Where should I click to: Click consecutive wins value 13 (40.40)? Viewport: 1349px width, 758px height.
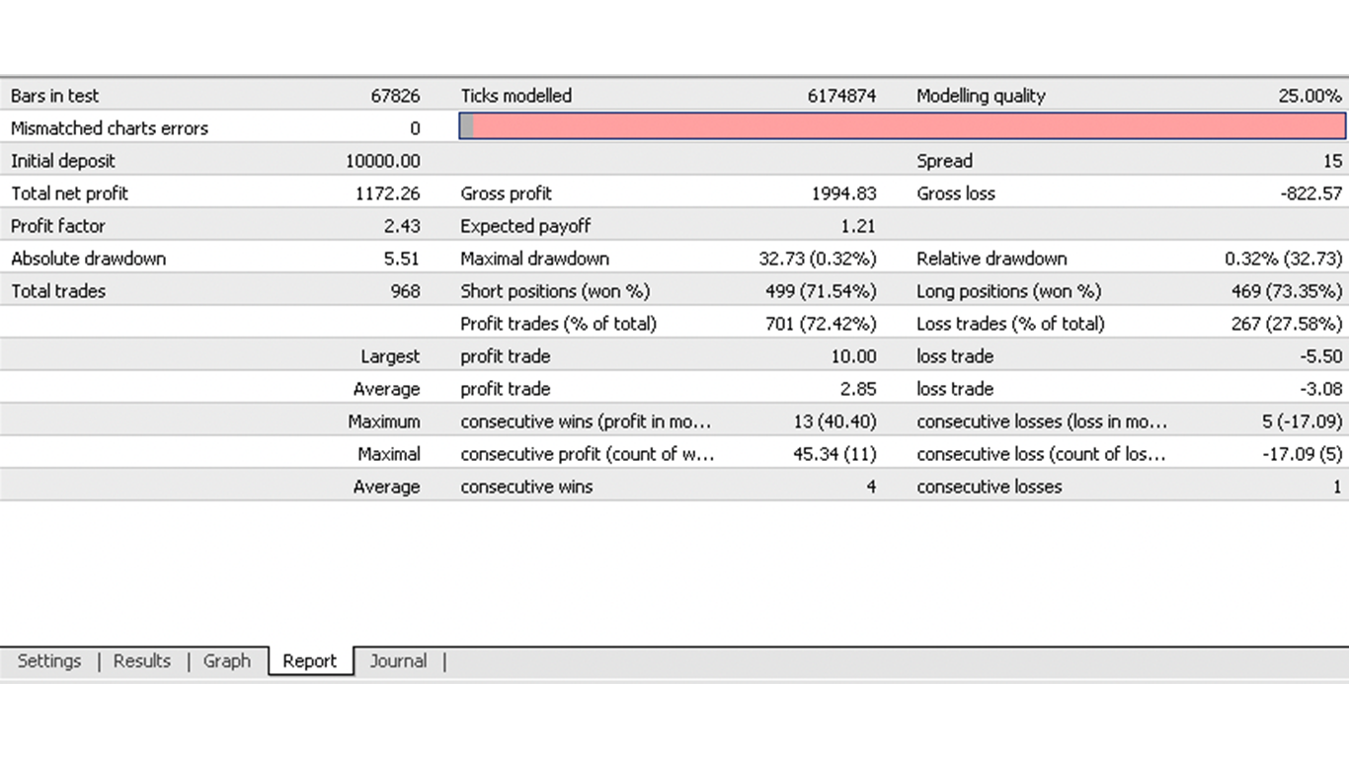point(833,421)
